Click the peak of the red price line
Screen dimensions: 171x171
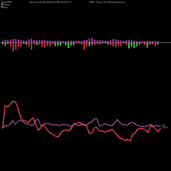13,101
